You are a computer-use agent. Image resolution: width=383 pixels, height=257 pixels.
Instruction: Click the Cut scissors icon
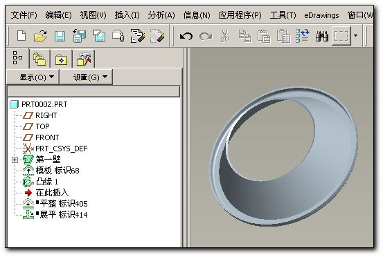225,36
